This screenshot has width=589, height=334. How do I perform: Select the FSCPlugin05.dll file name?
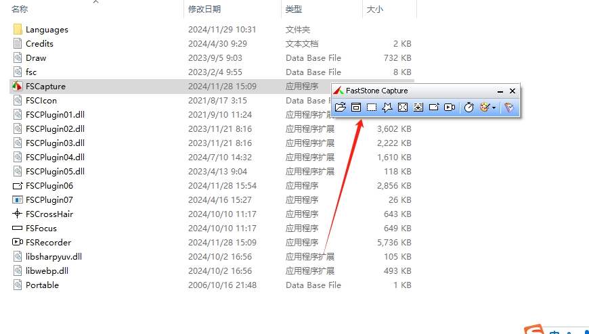(x=56, y=172)
